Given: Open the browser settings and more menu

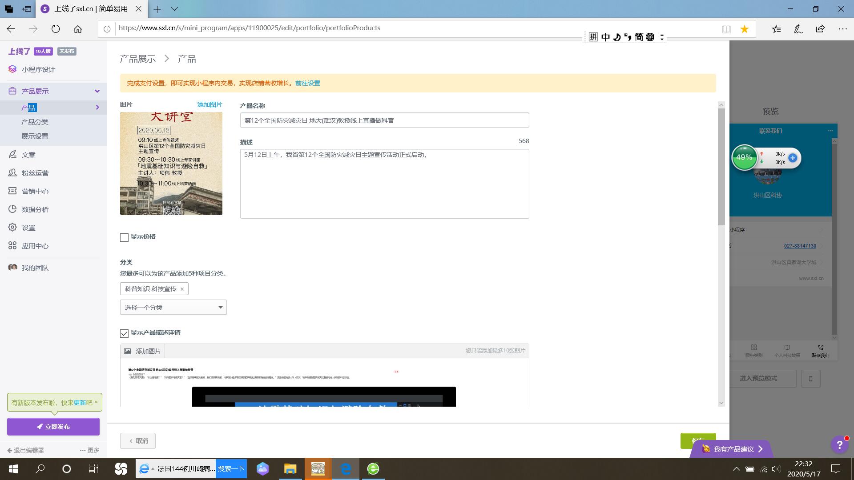Looking at the screenshot, I should (x=842, y=29).
